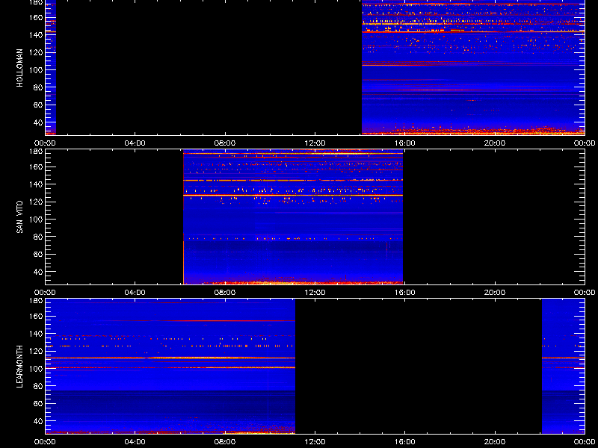Image resolution: width=598 pixels, height=448 pixels.
Task: Choose the 60 frequency label on Learmonth axis
Action: (39, 404)
